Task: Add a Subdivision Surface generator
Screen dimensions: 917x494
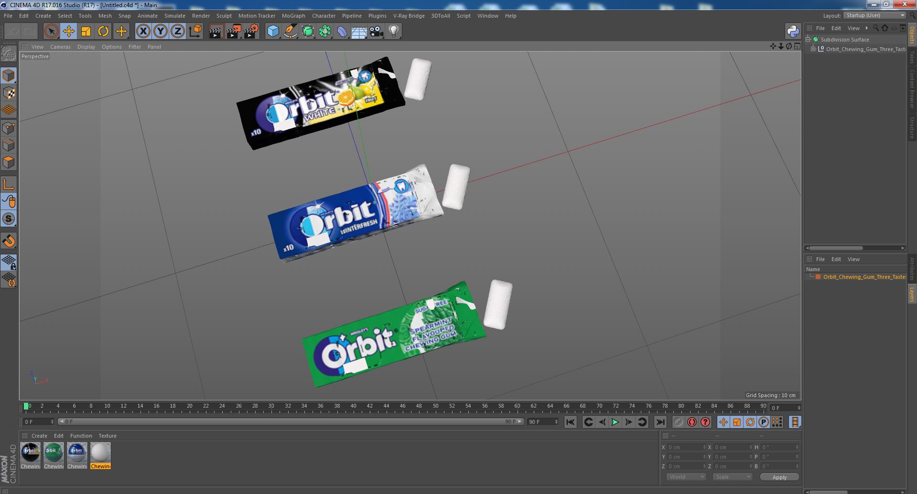Action: click(x=308, y=32)
